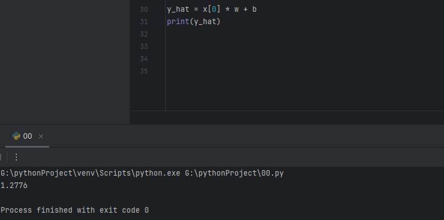Click line number 35 in the gutter

143,71
